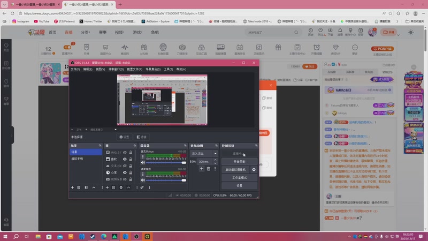The image size is (428, 241).
Task: Open source properties gear in sources toolbar
Action: pos(121,187)
